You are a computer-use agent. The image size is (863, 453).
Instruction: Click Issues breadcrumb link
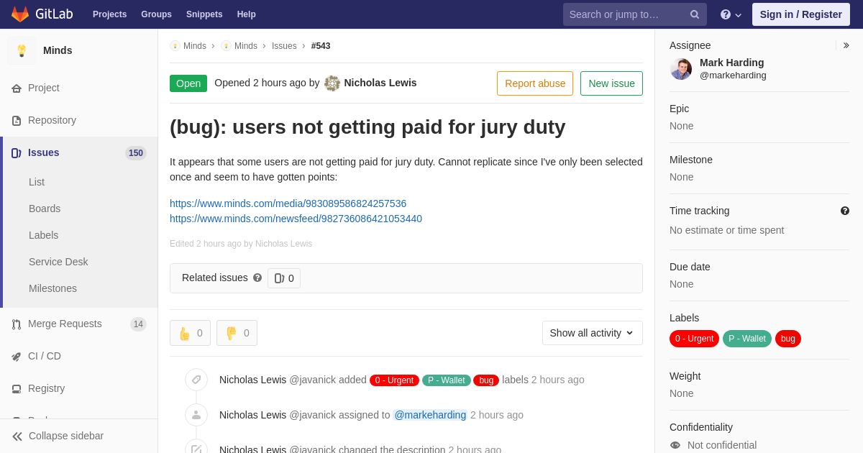pos(284,46)
